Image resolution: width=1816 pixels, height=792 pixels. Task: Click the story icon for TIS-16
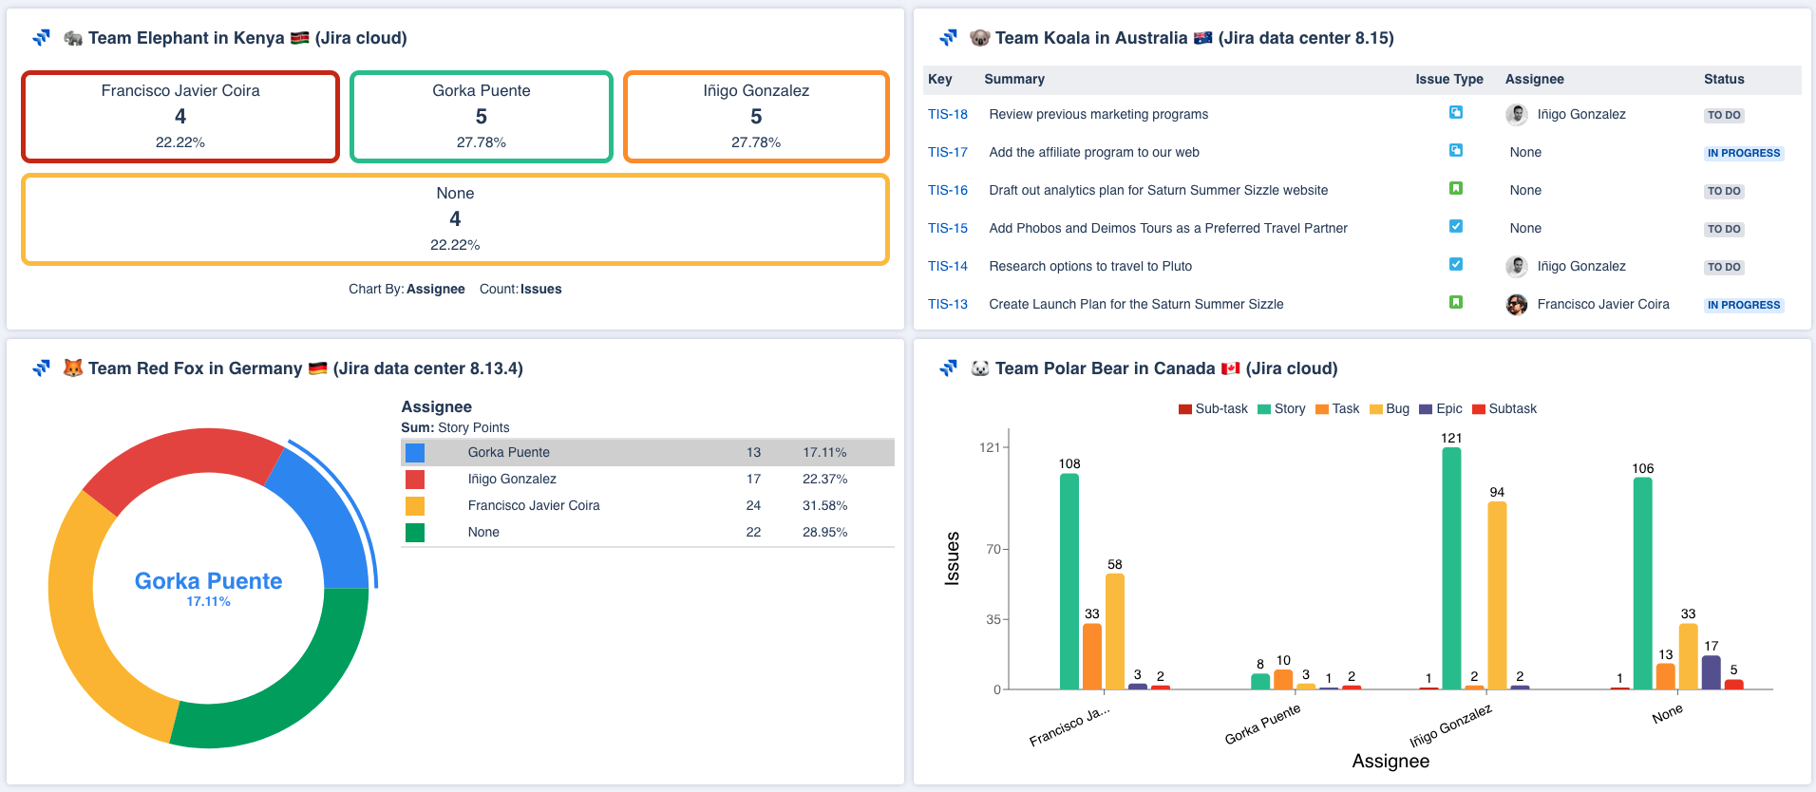point(1455,189)
